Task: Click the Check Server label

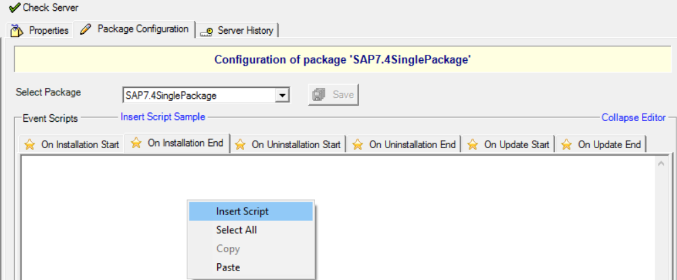Action: pos(51,7)
